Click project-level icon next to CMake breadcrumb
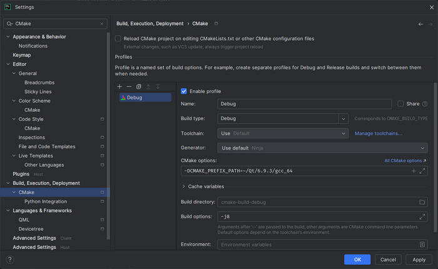 216,24
